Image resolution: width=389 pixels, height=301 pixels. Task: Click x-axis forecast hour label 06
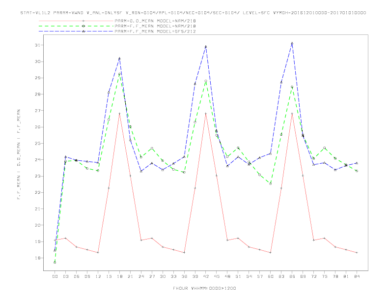pos(77,276)
